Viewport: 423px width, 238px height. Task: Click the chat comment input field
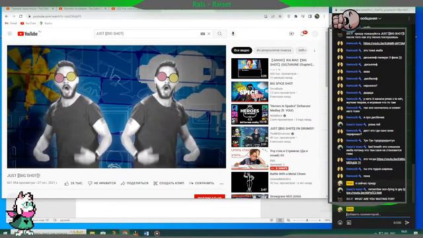click(377, 214)
